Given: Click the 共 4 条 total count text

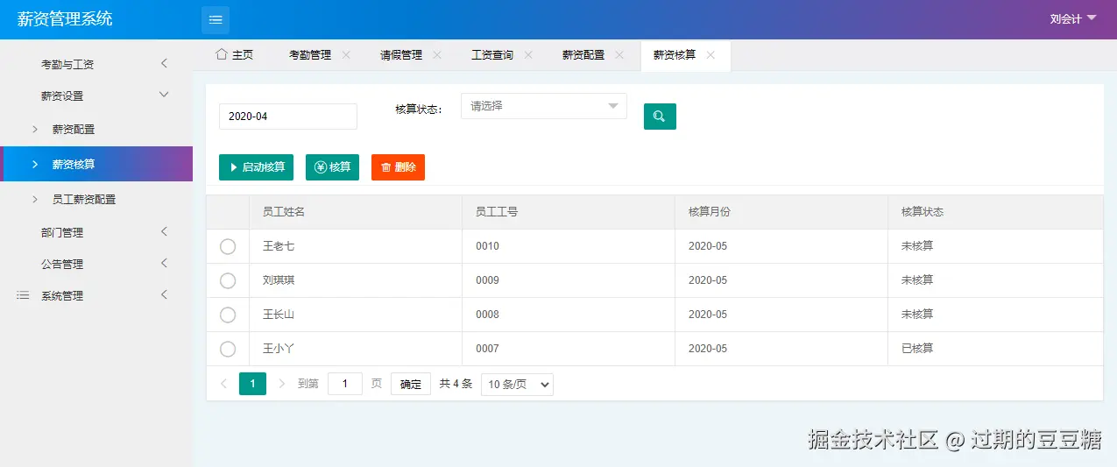Looking at the screenshot, I should pos(456,384).
